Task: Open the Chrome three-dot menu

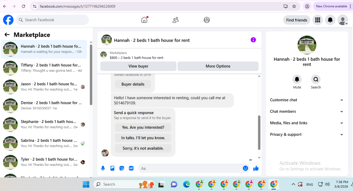Action: tap(350, 6)
